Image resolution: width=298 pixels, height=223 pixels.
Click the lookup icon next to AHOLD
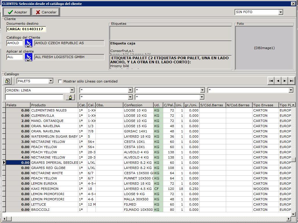[x=29, y=43]
